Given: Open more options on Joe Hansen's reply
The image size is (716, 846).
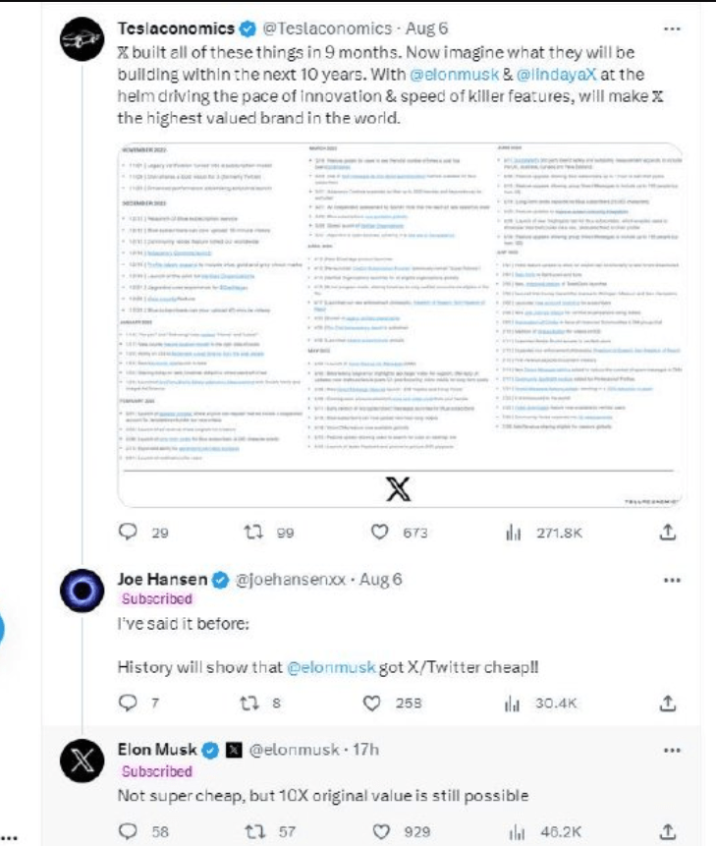Looking at the screenshot, I should 672,579.
